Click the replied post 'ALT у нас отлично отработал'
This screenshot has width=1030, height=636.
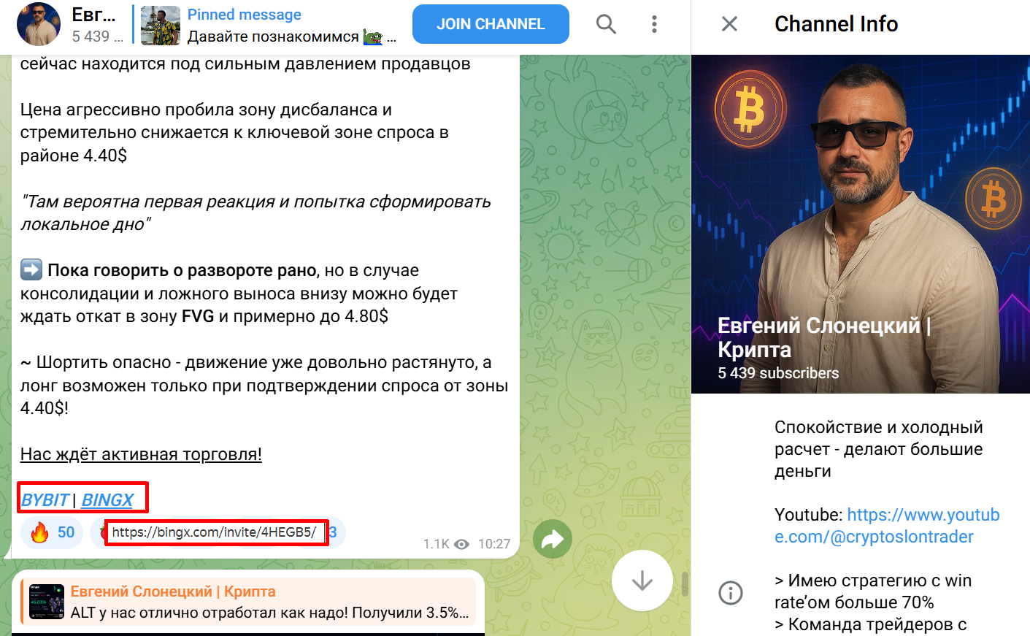click(248, 602)
